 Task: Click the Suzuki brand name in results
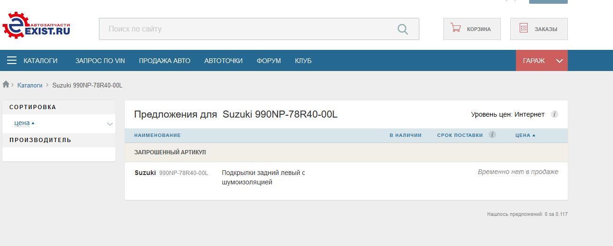point(145,173)
